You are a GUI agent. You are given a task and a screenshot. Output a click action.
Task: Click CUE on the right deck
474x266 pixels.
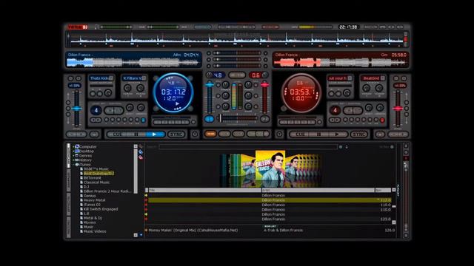pos(300,134)
